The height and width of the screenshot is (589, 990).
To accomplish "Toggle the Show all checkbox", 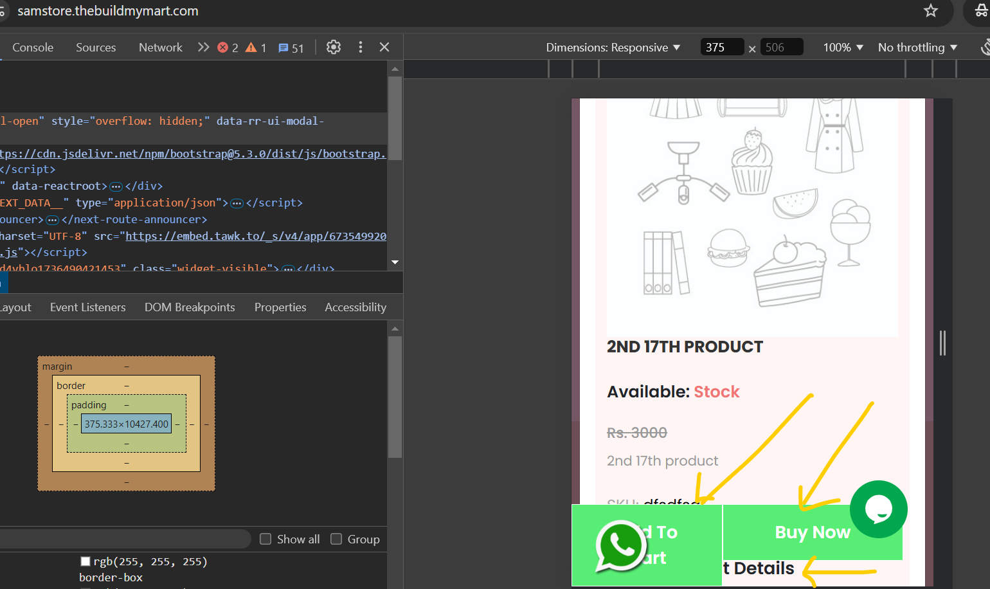I will tap(265, 539).
